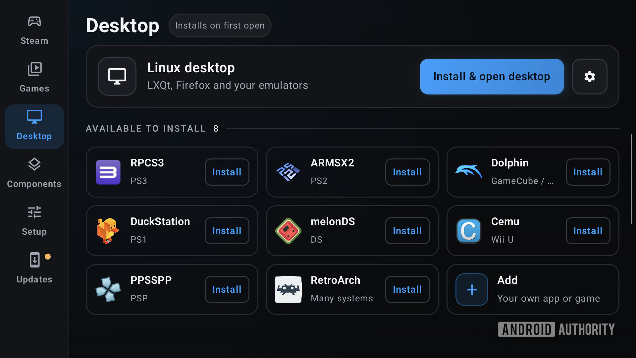
Task: Install the ARMSX2 emulator
Action: [407, 172]
